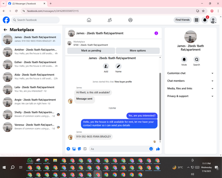Select the Ambher conversation in list
The height and width of the screenshot is (178, 222).
tap(31, 52)
